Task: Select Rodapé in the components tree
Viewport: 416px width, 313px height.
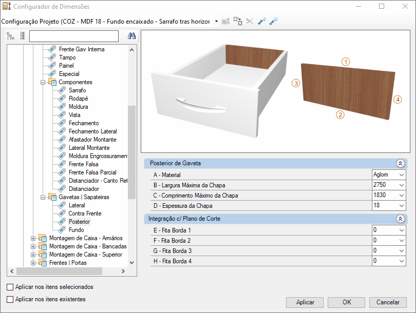Action: (78, 99)
